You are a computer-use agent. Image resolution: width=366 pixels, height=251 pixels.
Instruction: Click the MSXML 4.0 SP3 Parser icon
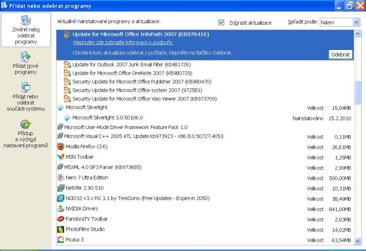click(60, 167)
